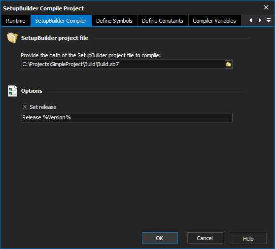Go to the Compiler Variables tab
Screen dimensions: 275x249
click(214, 21)
